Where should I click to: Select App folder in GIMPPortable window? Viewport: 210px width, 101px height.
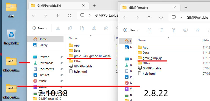pyautogui.click(x=143, y=48)
